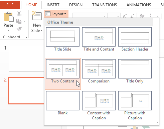The height and width of the screenshot is (129, 164).
Task: Click the layout gallery resize grip
Action: pos(157,123)
